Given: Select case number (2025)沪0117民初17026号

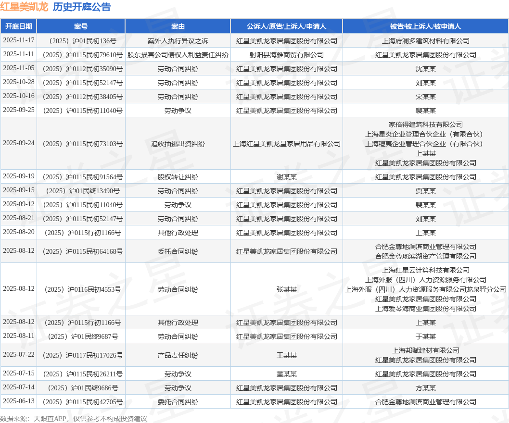Looking at the screenshot, I should (81, 355).
